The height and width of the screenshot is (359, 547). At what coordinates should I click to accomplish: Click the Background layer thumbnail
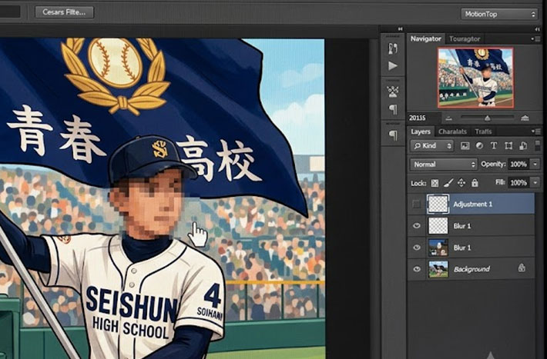438,269
